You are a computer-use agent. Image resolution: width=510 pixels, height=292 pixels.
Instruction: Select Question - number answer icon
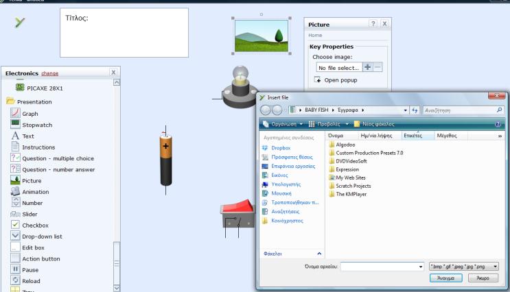pos(15,169)
